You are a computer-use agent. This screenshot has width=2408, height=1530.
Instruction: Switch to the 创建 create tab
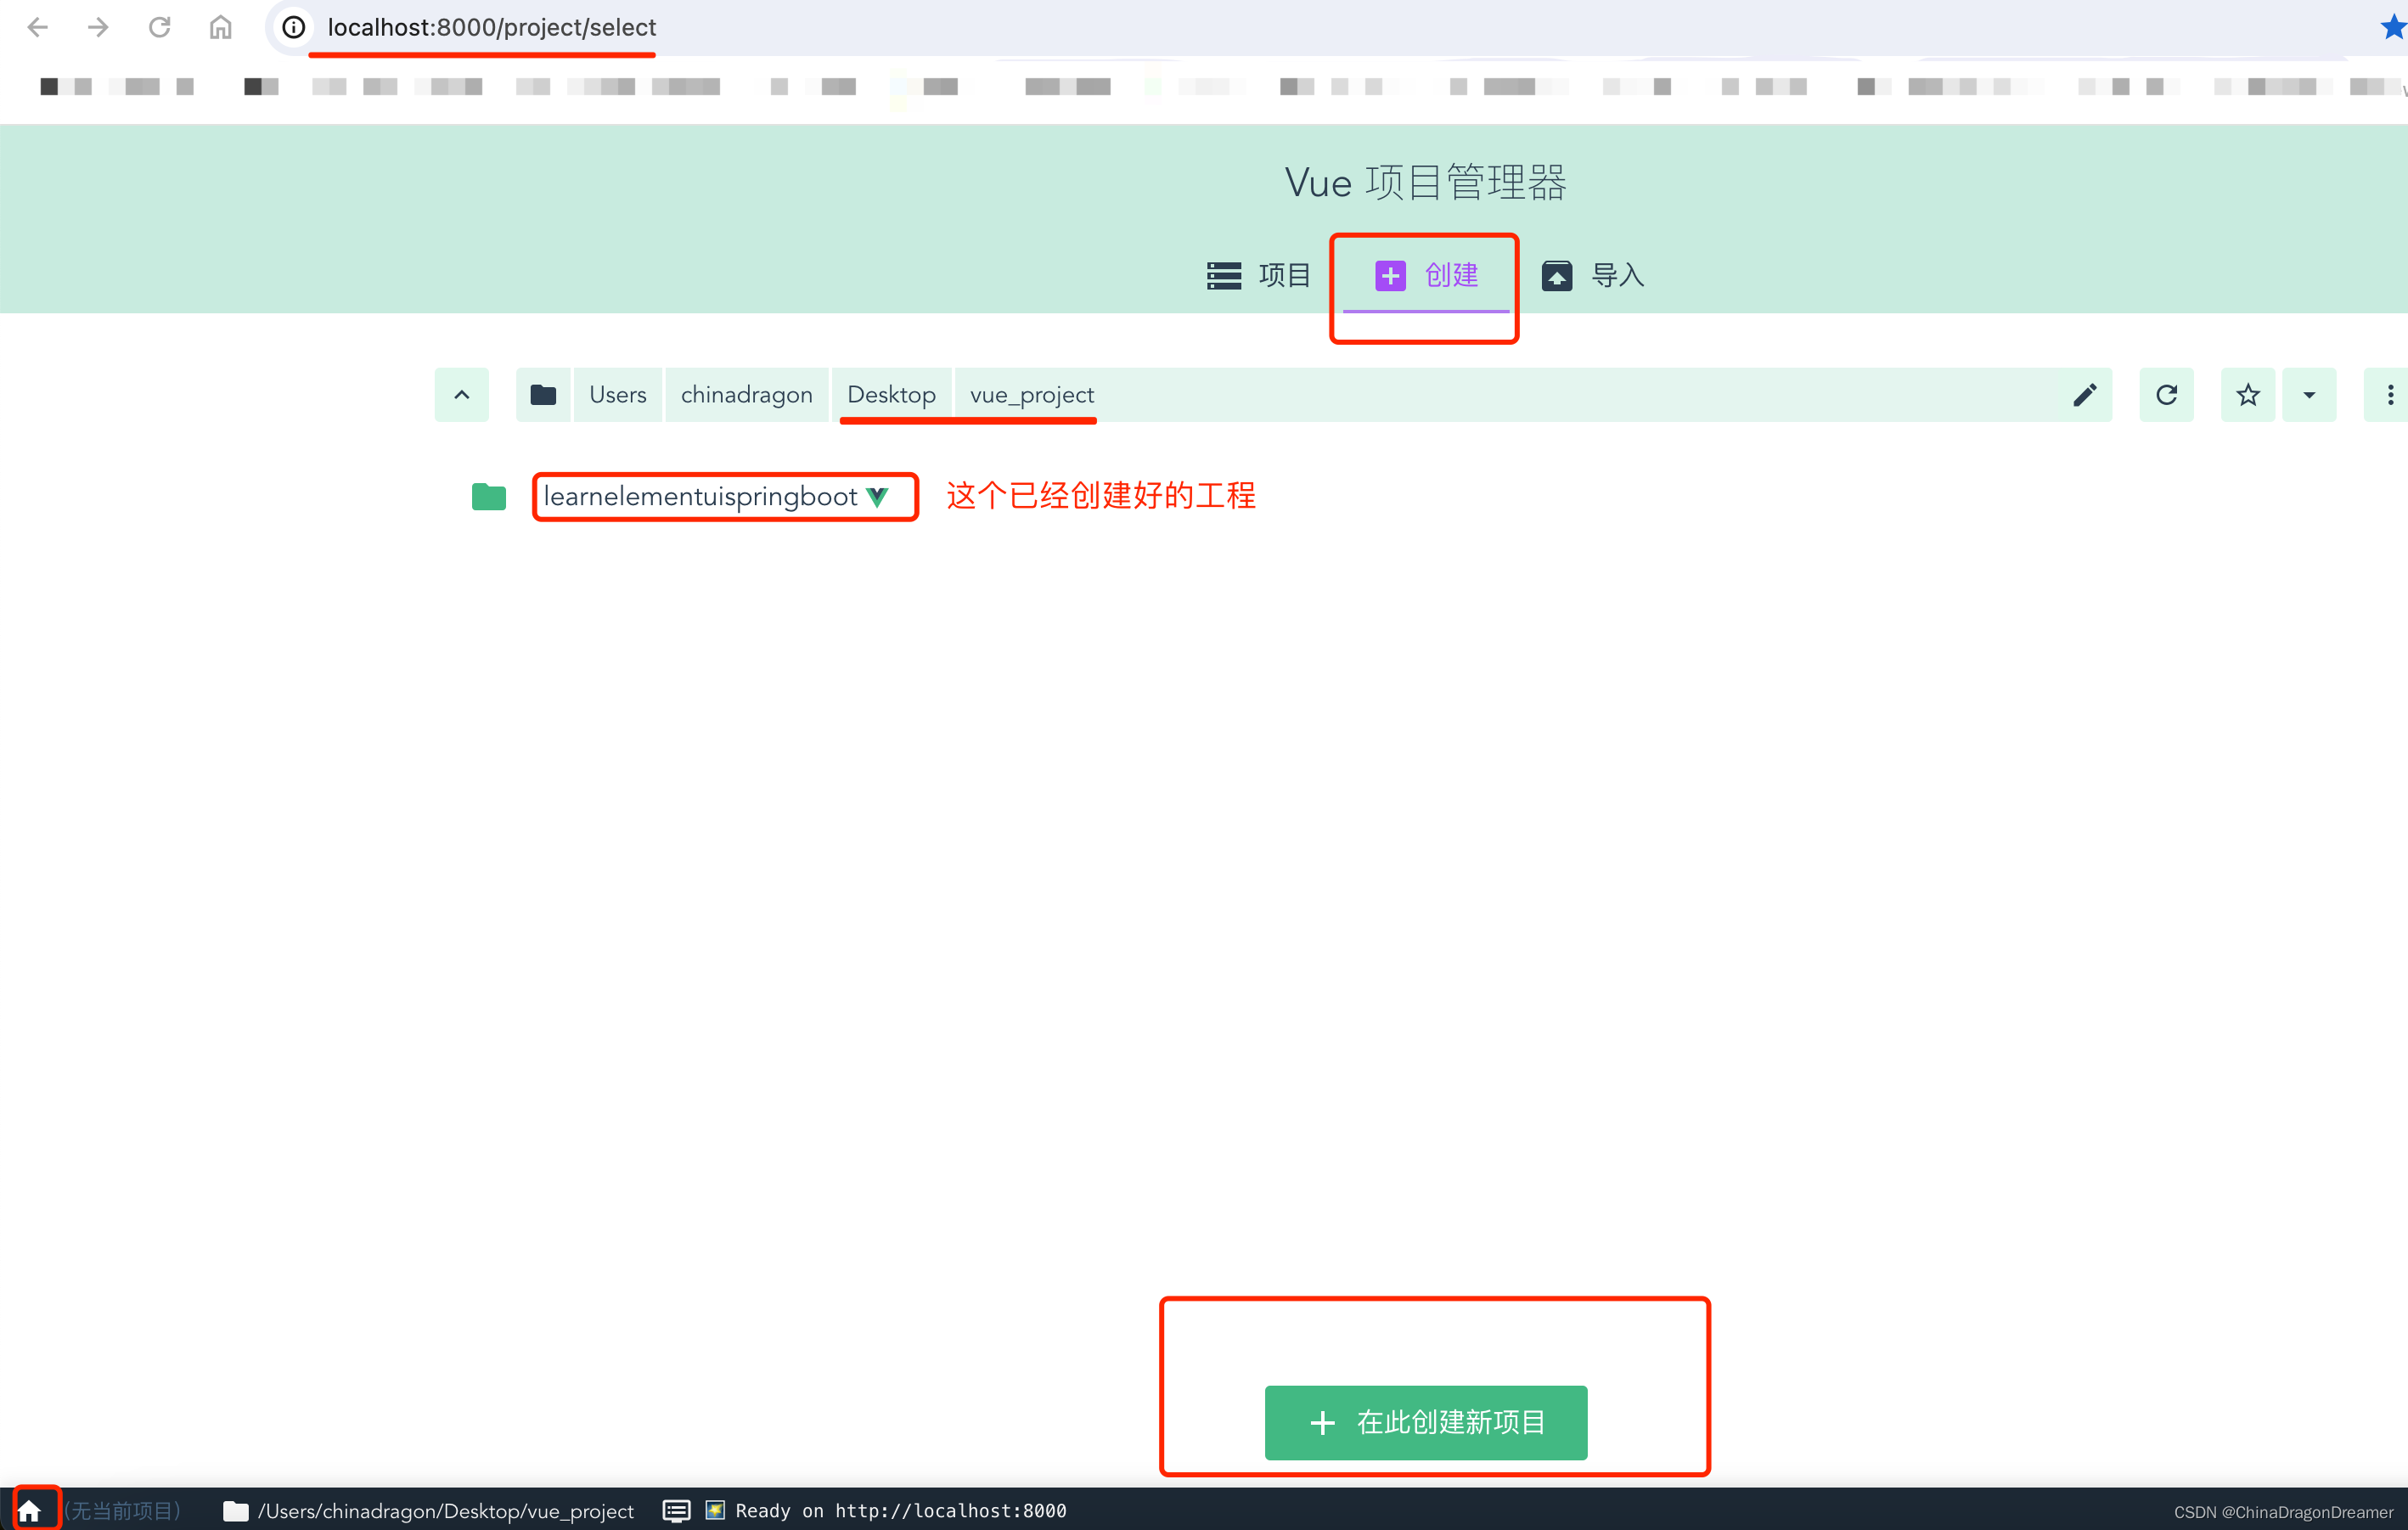[x=1426, y=275]
